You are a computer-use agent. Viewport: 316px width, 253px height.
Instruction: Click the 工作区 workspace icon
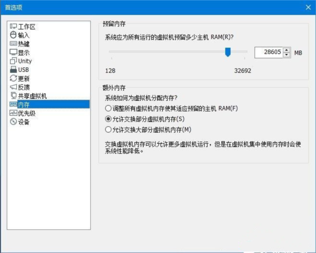(x=13, y=26)
